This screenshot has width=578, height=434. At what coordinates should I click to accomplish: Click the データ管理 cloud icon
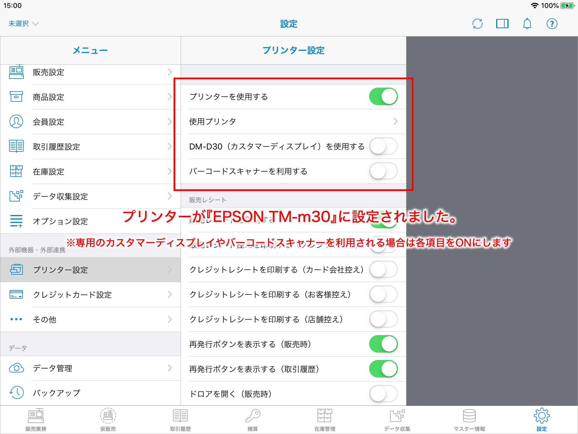tap(16, 368)
